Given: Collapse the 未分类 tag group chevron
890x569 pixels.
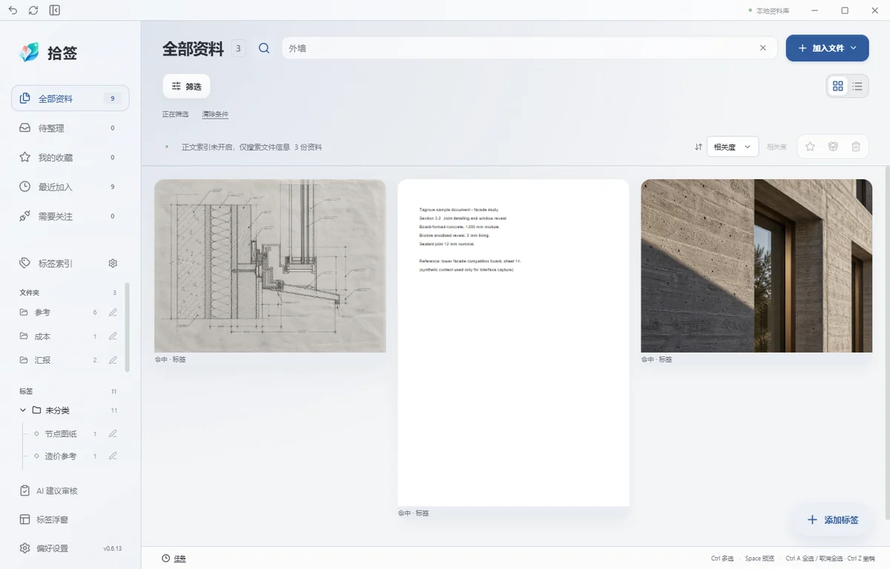Looking at the screenshot, I should (23, 410).
